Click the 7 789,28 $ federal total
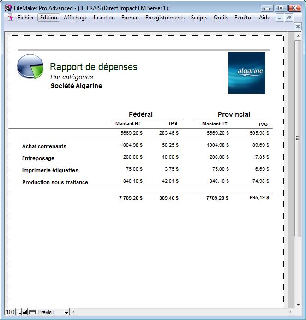Screen dimensions: 306x320 (x=131, y=198)
